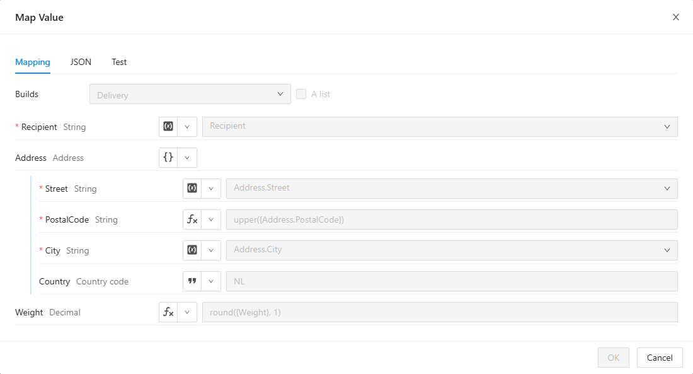Click the Cancel button
Screen dimensions: 693x374
pyautogui.click(x=660, y=358)
